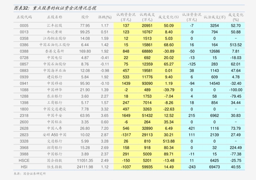Click stock name 江西铜业股份
Screen dimensions: 256x180
tap(55, 38)
